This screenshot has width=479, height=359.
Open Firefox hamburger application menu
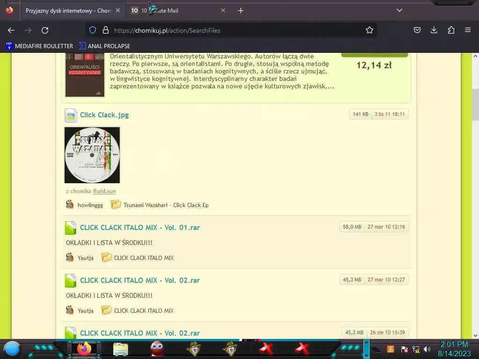pos(468,30)
